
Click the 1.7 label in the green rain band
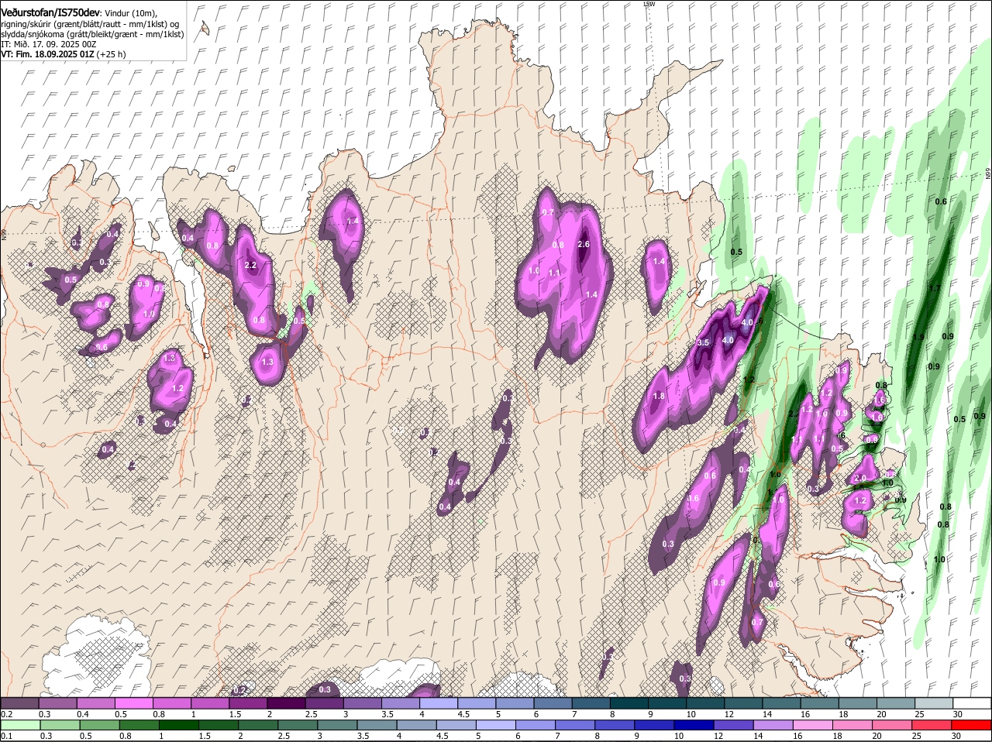tap(935, 288)
